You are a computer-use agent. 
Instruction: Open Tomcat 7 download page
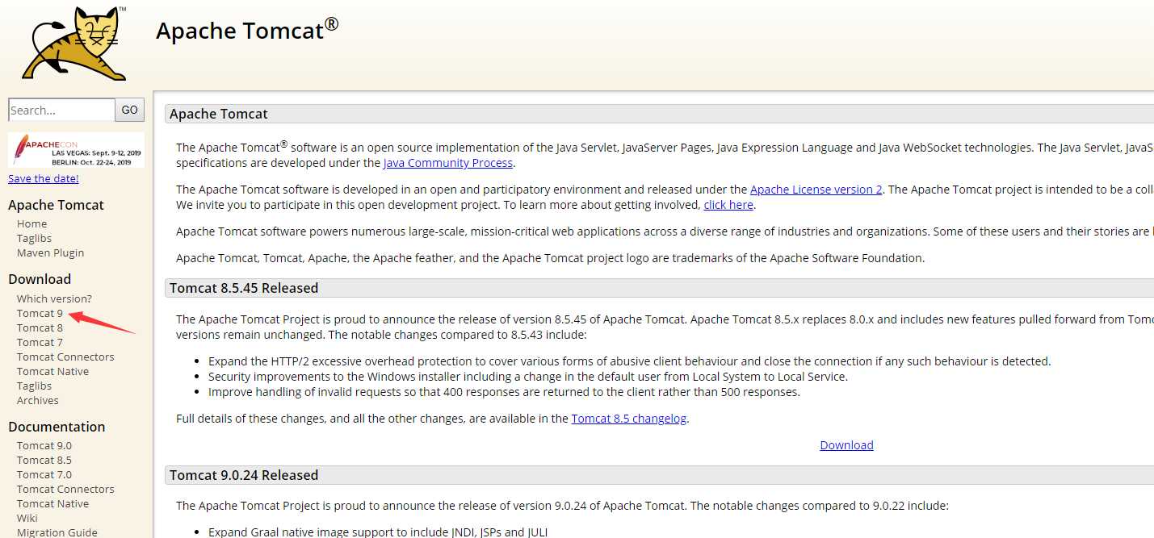[x=40, y=342]
